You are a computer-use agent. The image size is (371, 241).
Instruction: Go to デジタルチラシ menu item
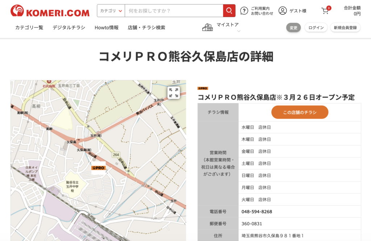(x=69, y=28)
